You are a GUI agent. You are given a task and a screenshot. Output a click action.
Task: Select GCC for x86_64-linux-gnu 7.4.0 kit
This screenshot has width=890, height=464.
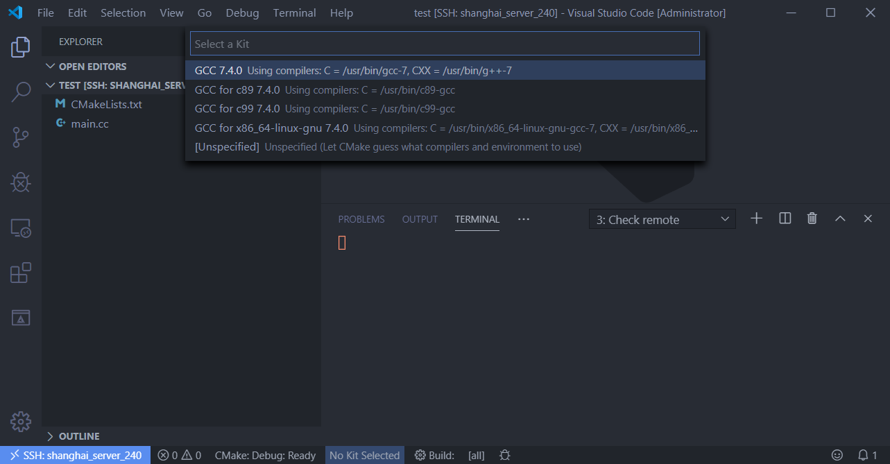(445, 128)
